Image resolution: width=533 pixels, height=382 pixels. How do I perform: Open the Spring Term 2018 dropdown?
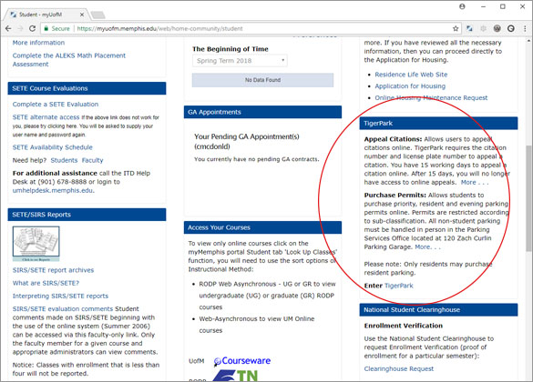[240, 61]
